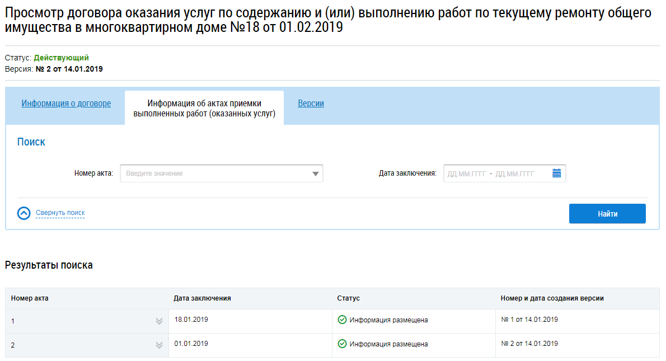Click the collapse search circle arrow icon
Image resolution: width=666 pixels, height=361 pixels.
click(24, 213)
